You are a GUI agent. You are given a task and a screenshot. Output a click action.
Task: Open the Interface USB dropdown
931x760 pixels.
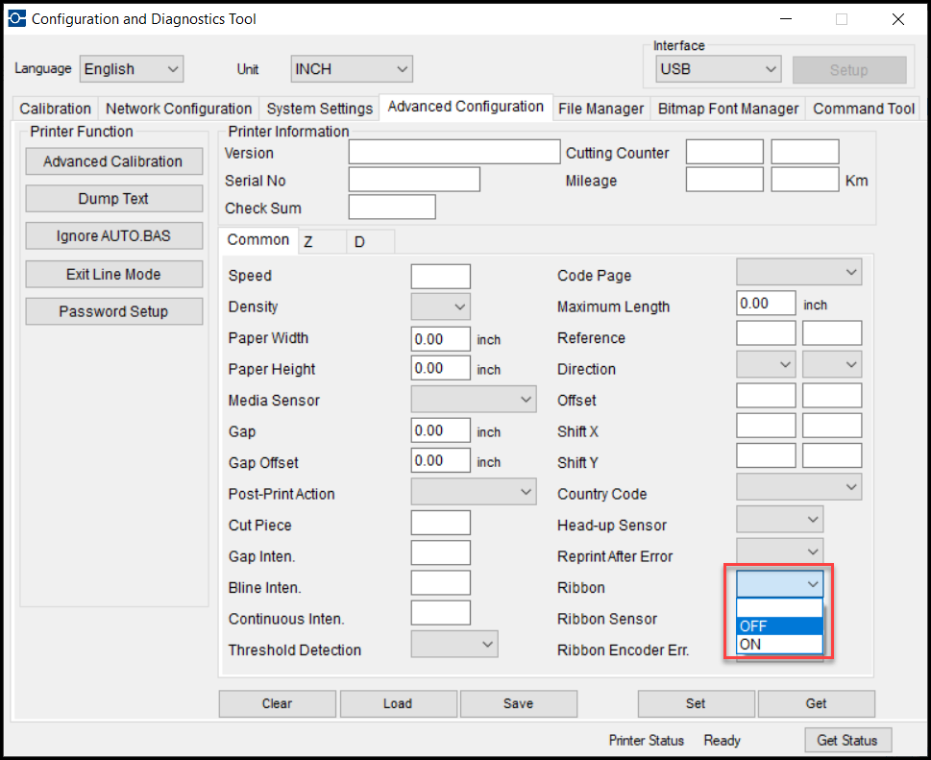click(x=718, y=69)
